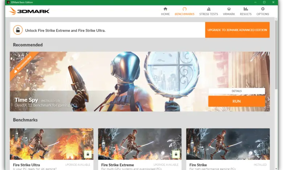Click Upgrade Available under Fire Strike Ultra

(78, 165)
